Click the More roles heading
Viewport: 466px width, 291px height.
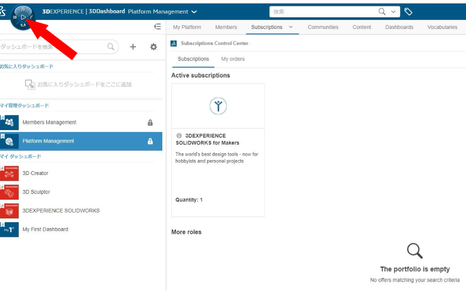pos(186,232)
